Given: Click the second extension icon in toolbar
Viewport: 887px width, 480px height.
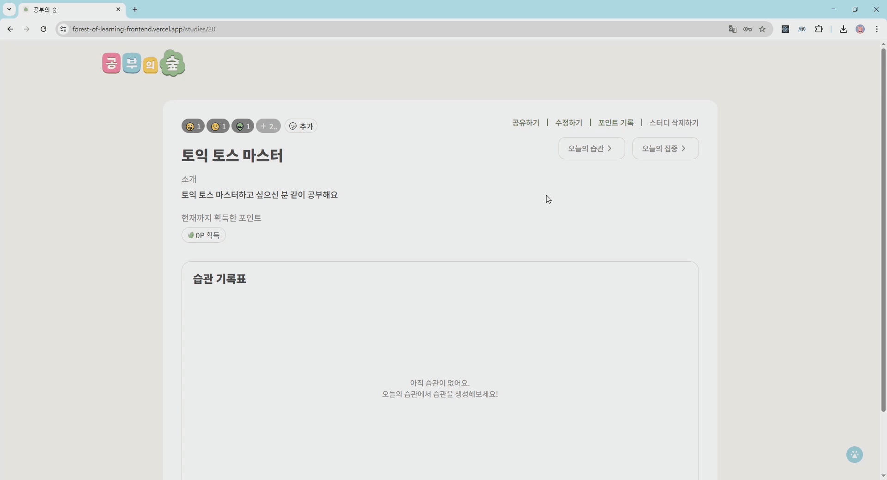Looking at the screenshot, I should pos(802,29).
